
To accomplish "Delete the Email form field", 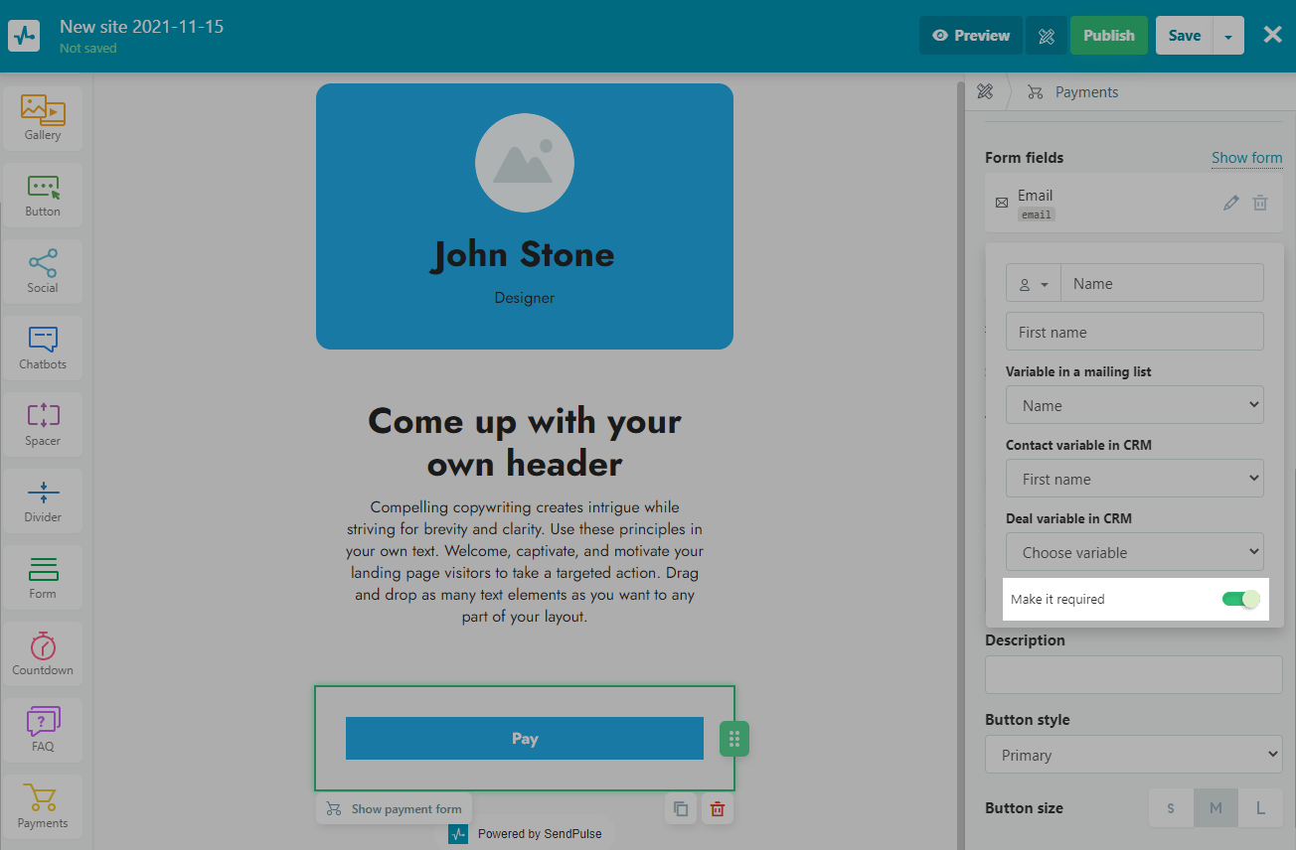I will (1260, 203).
